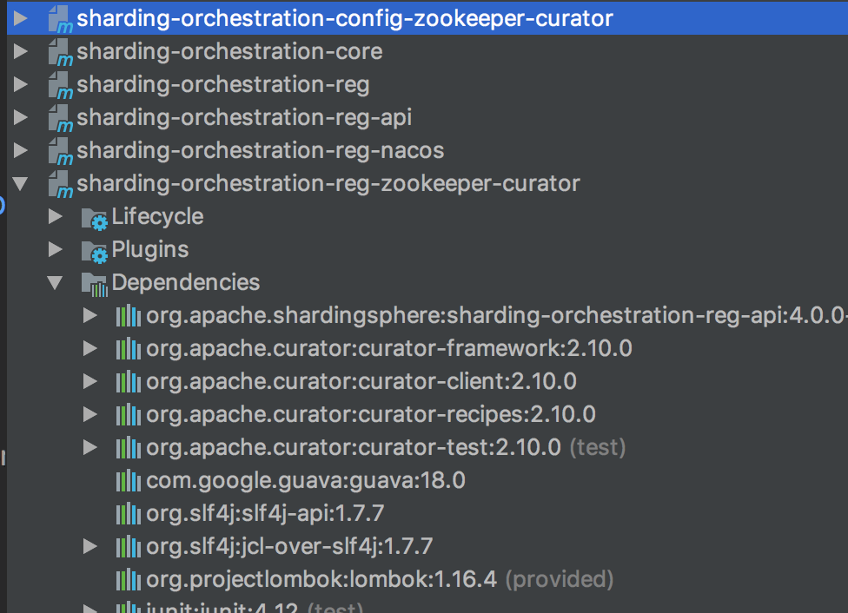Click library icon of jcl-over-slf4j dependency
The height and width of the screenshot is (613, 848).
[129, 546]
